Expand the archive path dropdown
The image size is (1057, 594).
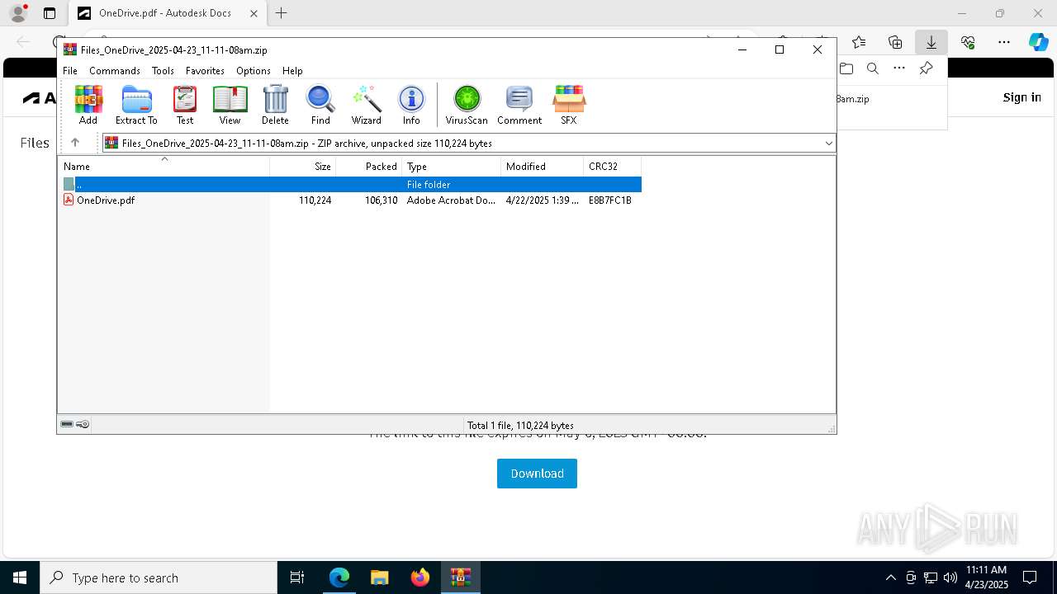pyautogui.click(x=828, y=143)
